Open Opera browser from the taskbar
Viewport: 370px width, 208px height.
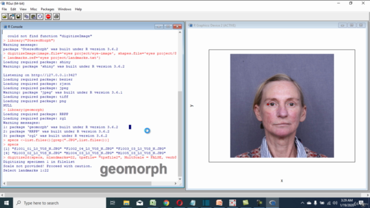(x=180, y=203)
